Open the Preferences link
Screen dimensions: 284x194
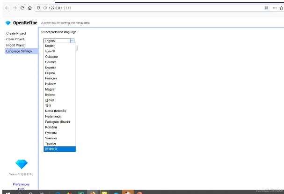point(21,184)
